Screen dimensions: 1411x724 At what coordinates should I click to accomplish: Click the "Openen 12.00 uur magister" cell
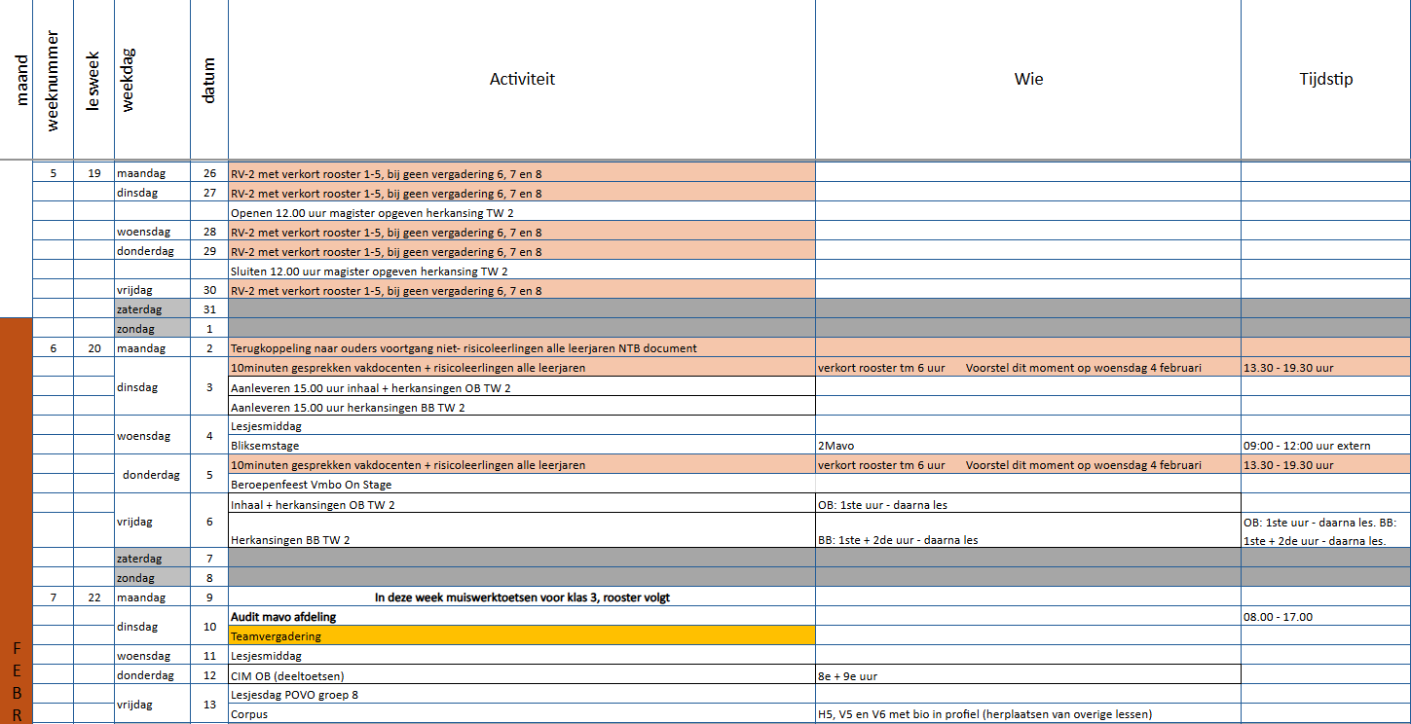coord(522,212)
